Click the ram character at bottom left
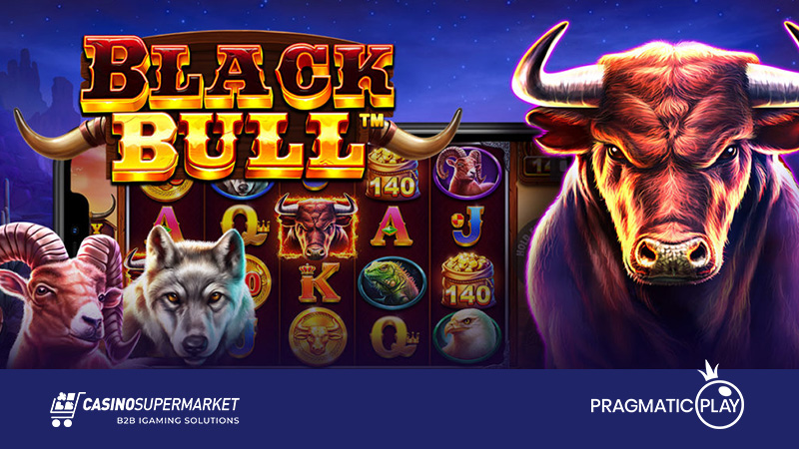The image size is (799, 449). pyautogui.click(x=60, y=295)
